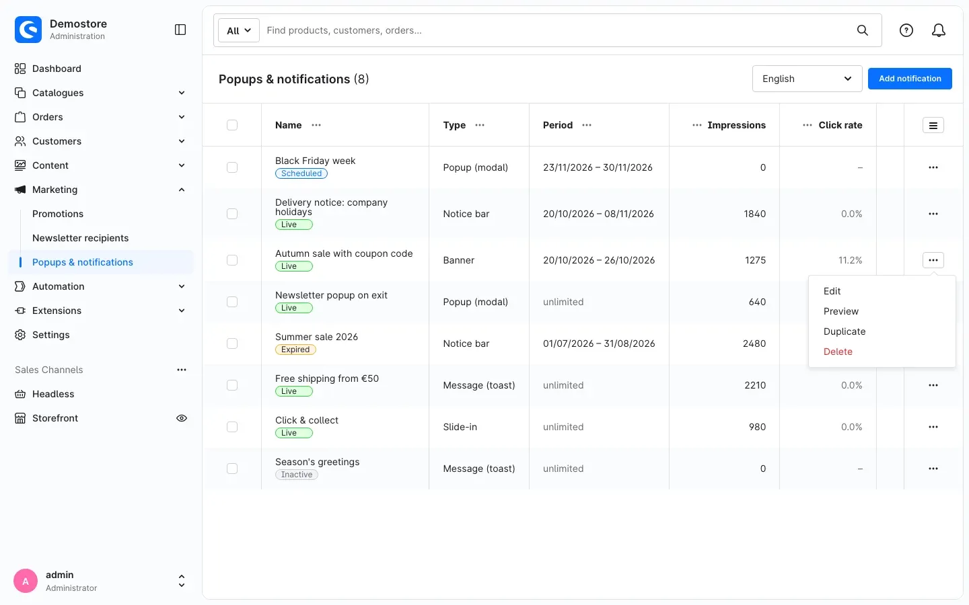Open the English language dropdown

point(807,79)
